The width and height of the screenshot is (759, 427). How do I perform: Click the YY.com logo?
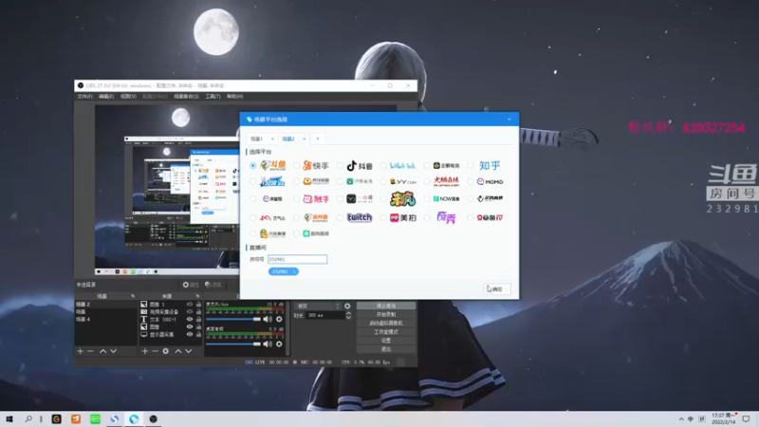tap(402, 181)
